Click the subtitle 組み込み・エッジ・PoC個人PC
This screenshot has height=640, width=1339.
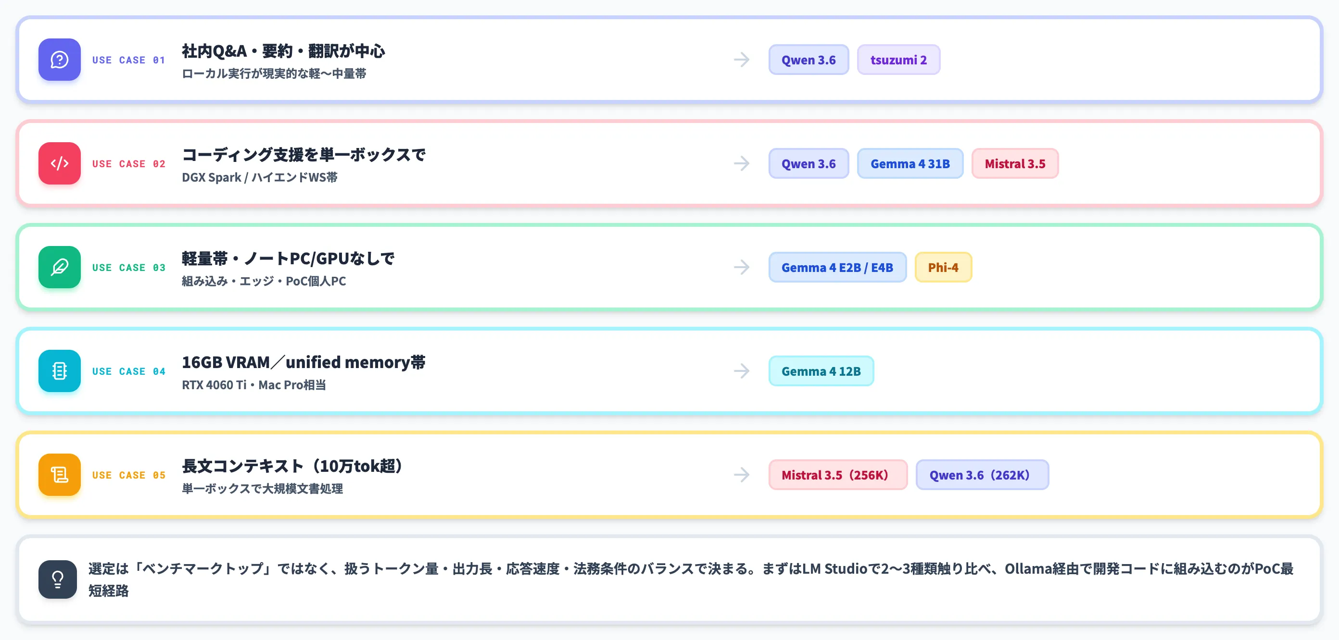(264, 281)
